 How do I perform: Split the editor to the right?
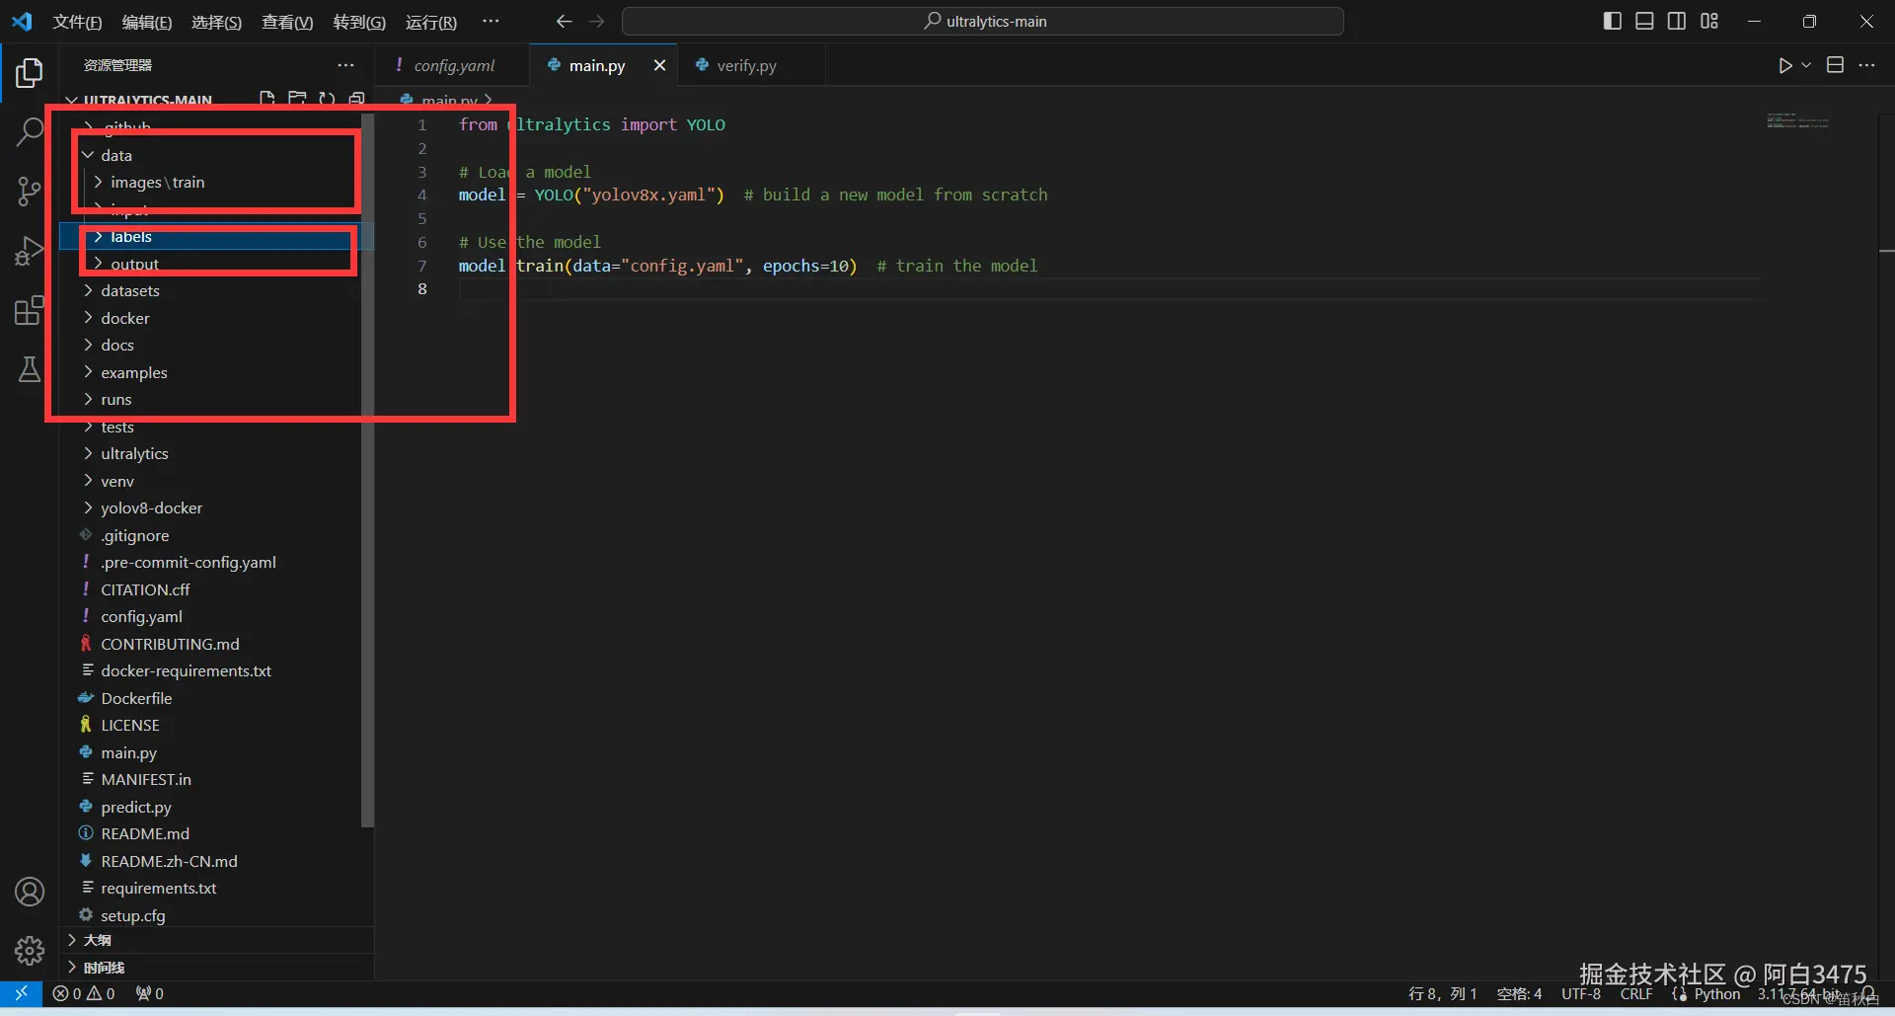pyautogui.click(x=1836, y=65)
